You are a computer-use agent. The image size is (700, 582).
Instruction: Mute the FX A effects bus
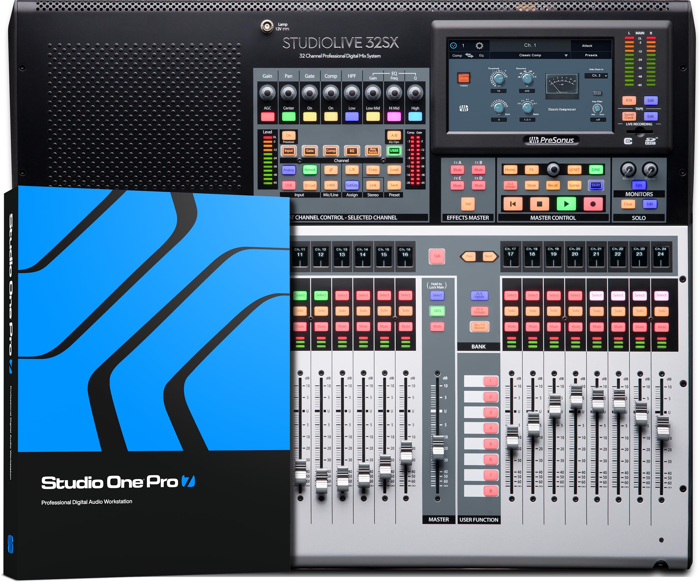(x=457, y=170)
